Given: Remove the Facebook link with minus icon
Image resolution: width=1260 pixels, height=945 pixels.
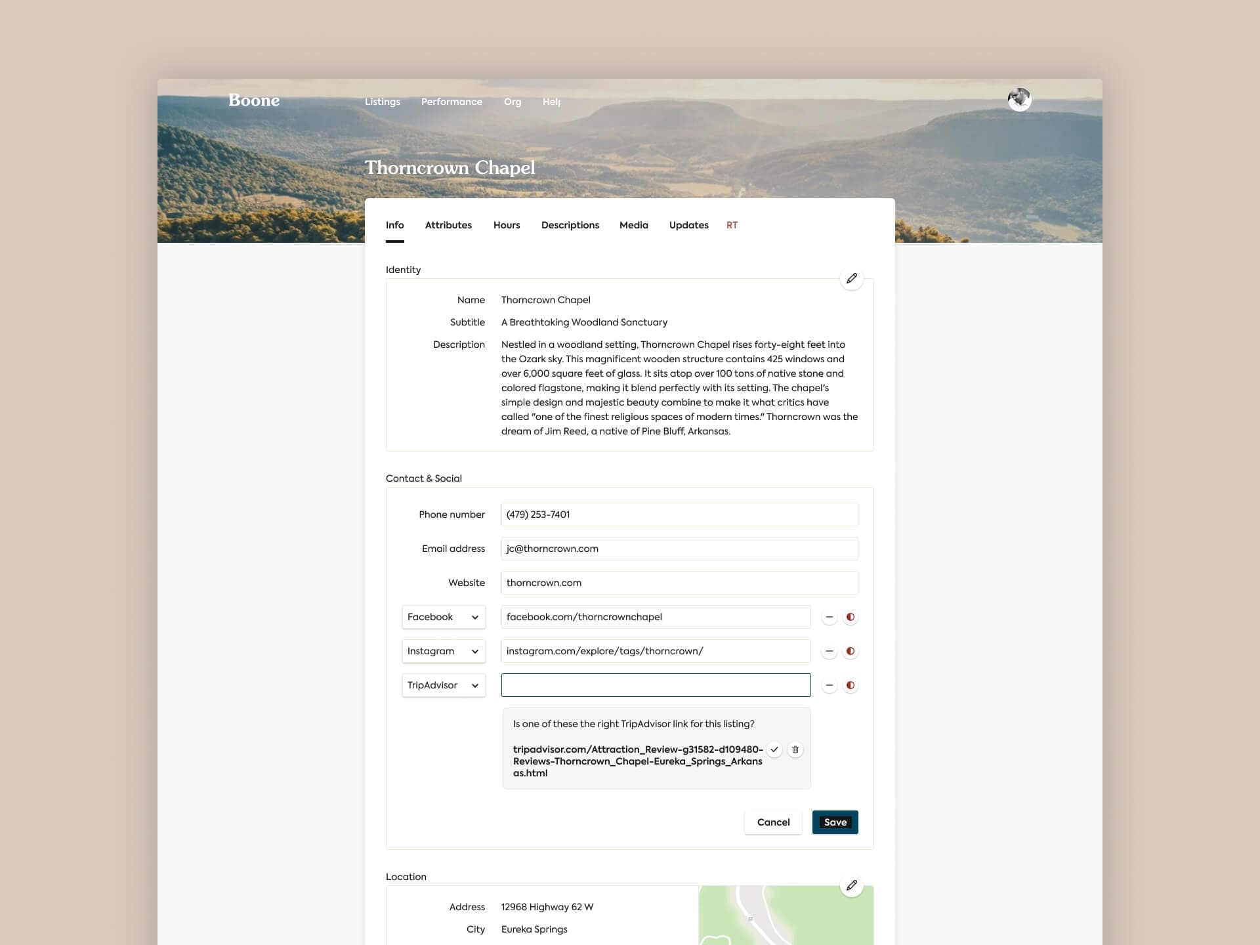Looking at the screenshot, I should 829,617.
